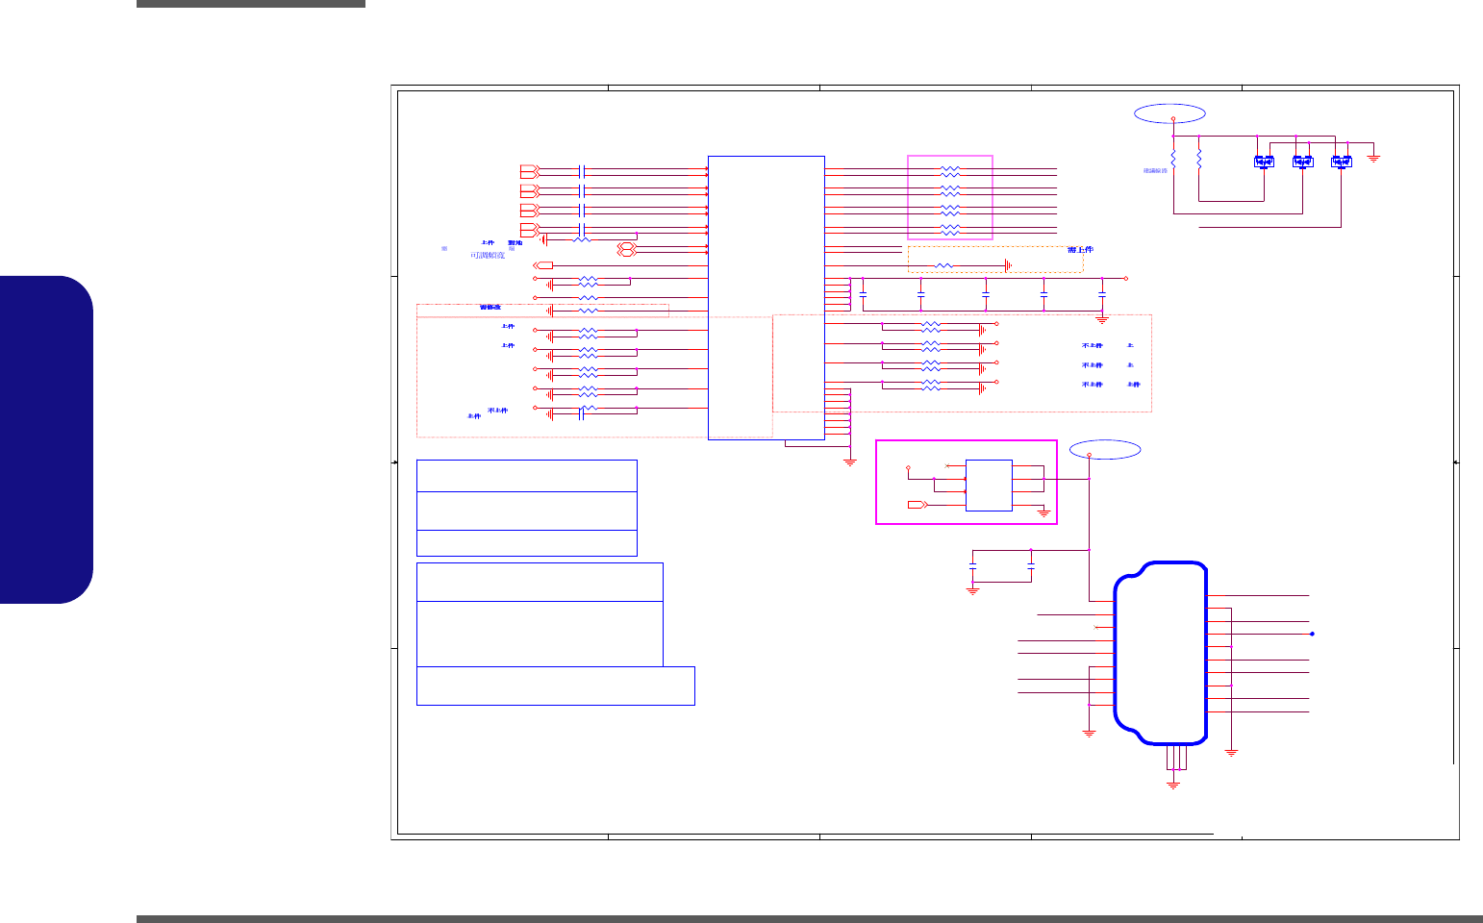Click the rightmost diode array symbol
The image size is (1483, 923).
click(1341, 162)
